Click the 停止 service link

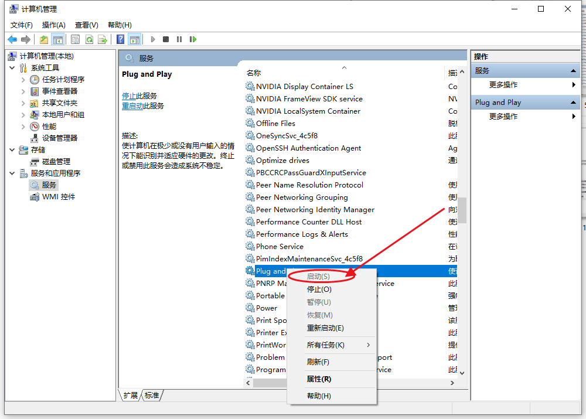(x=129, y=96)
